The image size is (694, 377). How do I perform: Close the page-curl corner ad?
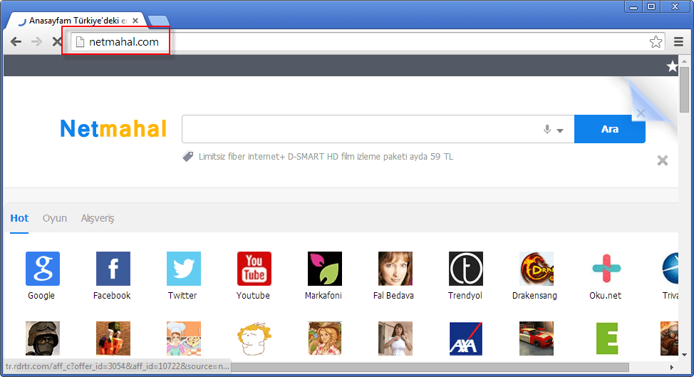[641, 113]
